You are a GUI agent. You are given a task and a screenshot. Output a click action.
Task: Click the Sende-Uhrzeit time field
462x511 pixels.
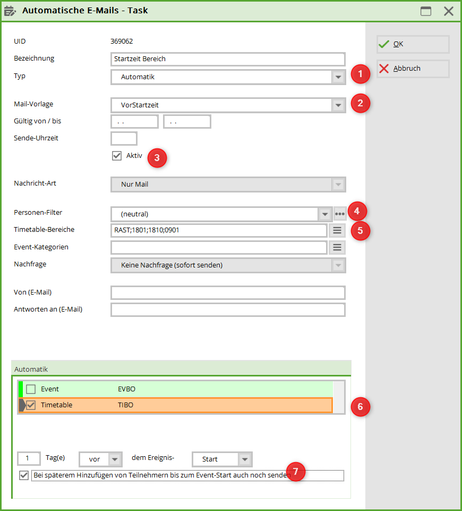(124, 138)
